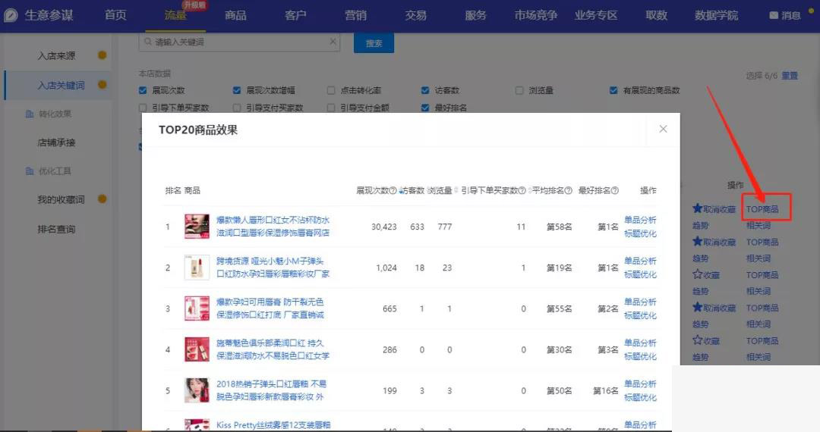
Task: Switch to the 市场竞争 navigation tab
Action: [x=535, y=15]
